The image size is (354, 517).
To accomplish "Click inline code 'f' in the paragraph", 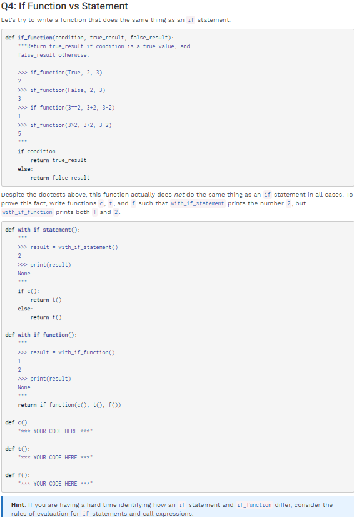I will 133,203.
